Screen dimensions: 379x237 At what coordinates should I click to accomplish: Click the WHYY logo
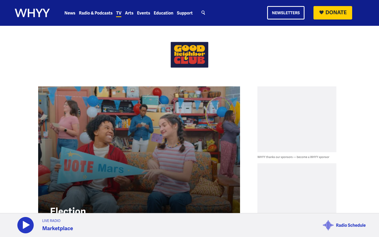tap(32, 13)
